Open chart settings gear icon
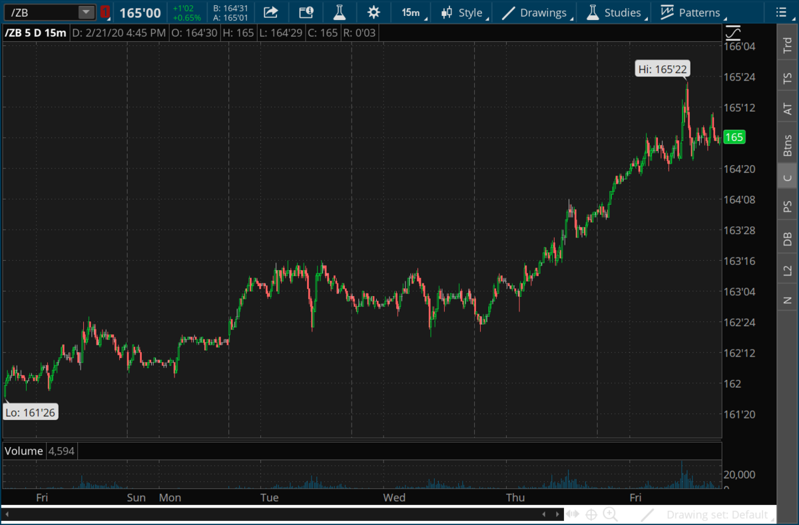The width and height of the screenshot is (799, 525). pos(374,13)
